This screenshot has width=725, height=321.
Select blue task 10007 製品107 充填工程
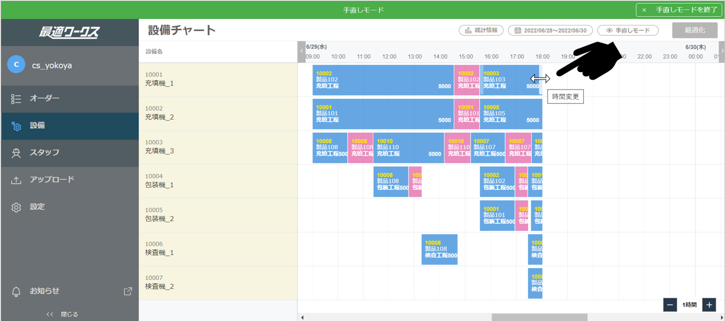click(488, 147)
